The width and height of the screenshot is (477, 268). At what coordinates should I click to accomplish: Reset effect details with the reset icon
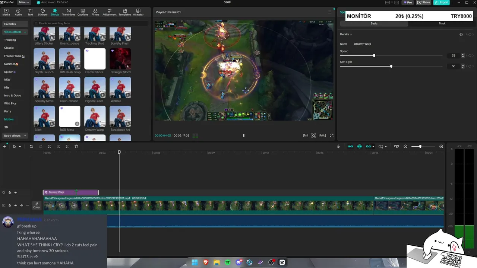tap(461, 34)
